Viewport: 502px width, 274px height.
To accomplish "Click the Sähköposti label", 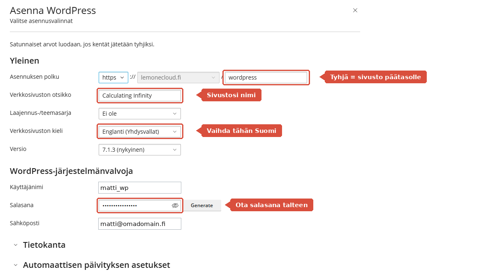I will (25, 223).
